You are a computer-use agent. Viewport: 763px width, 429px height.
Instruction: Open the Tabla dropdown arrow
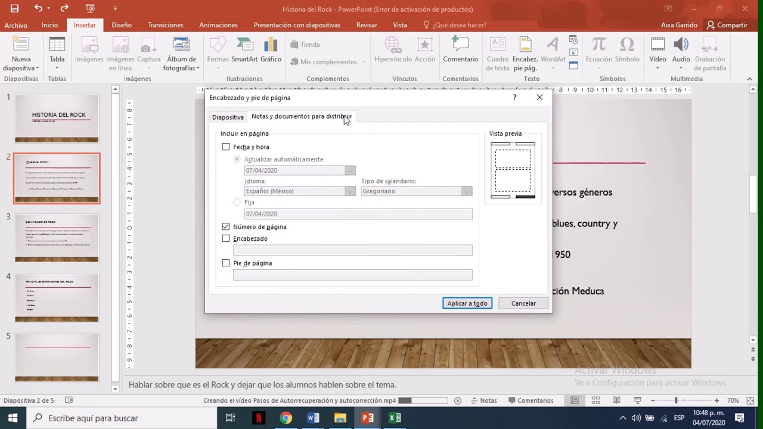click(x=57, y=67)
